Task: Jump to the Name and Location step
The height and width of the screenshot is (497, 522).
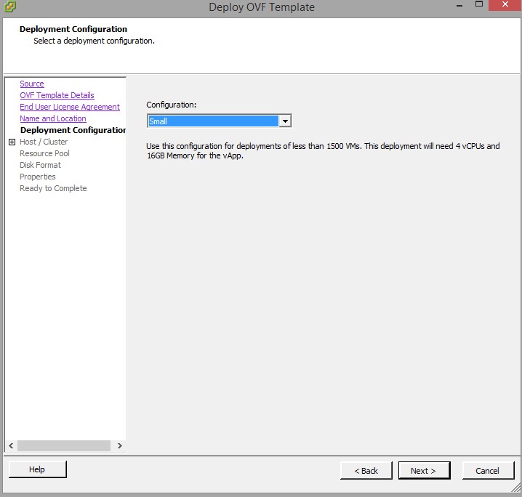Action: click(x=53, y=119)
